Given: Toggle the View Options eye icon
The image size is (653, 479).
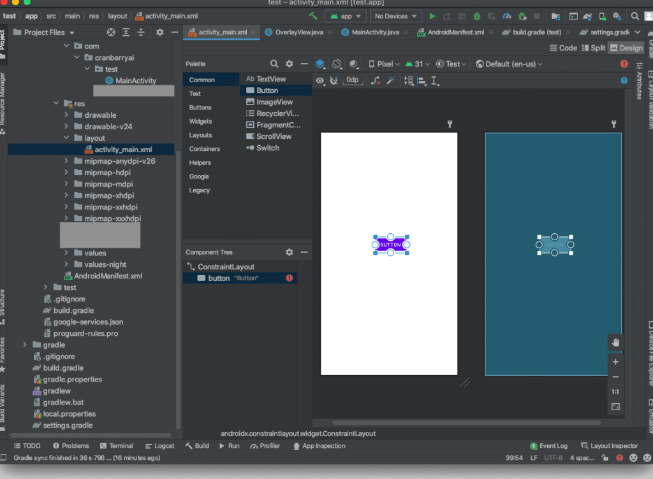Looking at the screenshot, I should tap(320, 81).
